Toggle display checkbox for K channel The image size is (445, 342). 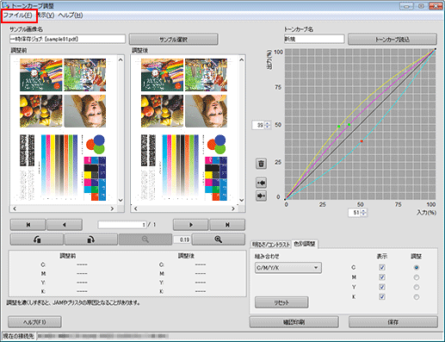click(x=382, y=296)
